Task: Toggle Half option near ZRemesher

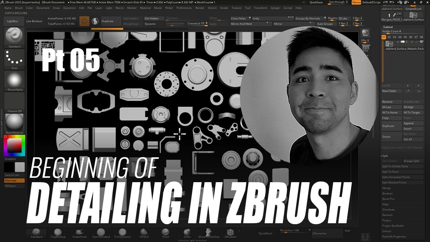Action: (x=347, y=231)
